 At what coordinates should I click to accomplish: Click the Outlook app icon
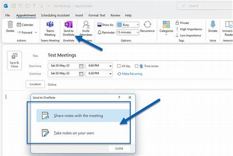[x=6, y=6]
